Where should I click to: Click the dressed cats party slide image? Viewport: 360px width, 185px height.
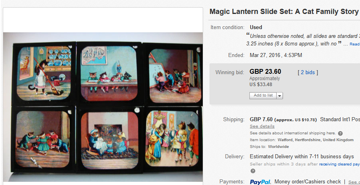[172, 138]
